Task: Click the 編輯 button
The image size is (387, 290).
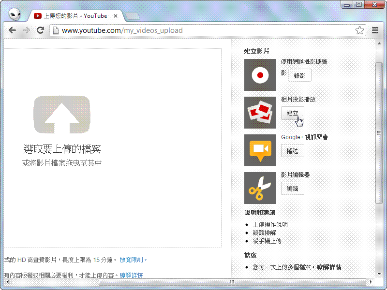Action: (293, 188)
